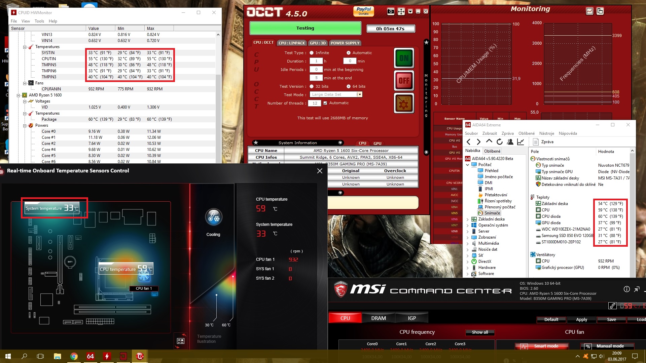Screen dimensions: 646x363
Task: Open Task View from taskbar
Action: (40, 356)
